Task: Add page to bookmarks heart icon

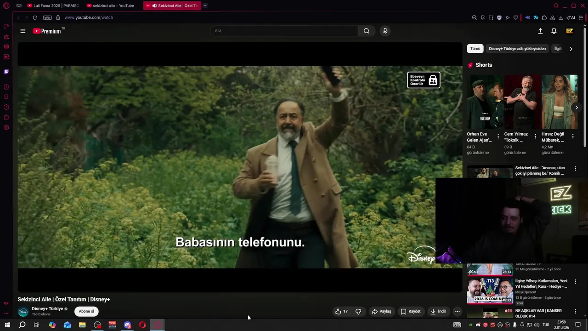Action: pyautogui.click(x=516, y=17)
